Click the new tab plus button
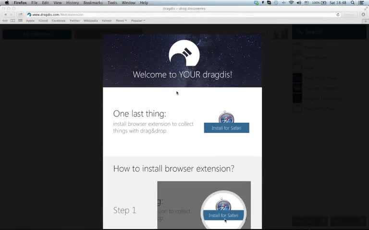369x230 pixels. pos(365,21)
